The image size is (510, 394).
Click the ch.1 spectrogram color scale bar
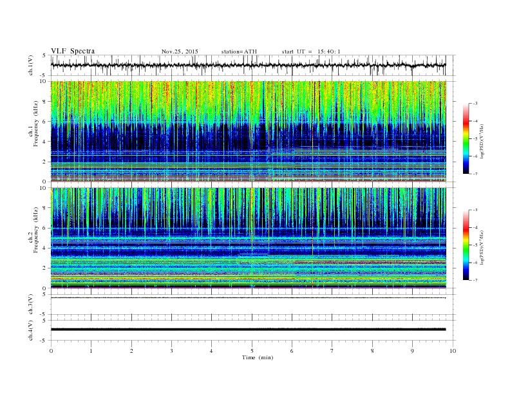[466, 139]
